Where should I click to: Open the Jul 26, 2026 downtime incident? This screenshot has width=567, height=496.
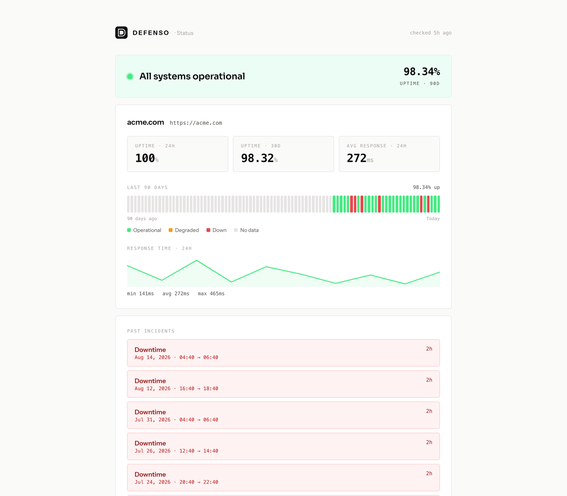[x=283, y=446]
